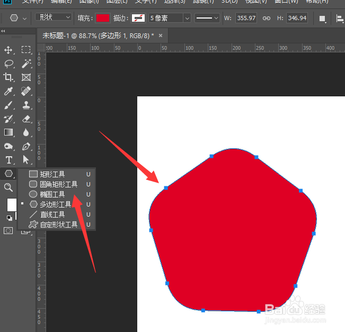The width and height of the screenshot is (345, 332).
Task: Select the Brush tool
Action: click(x=8, y=105)
